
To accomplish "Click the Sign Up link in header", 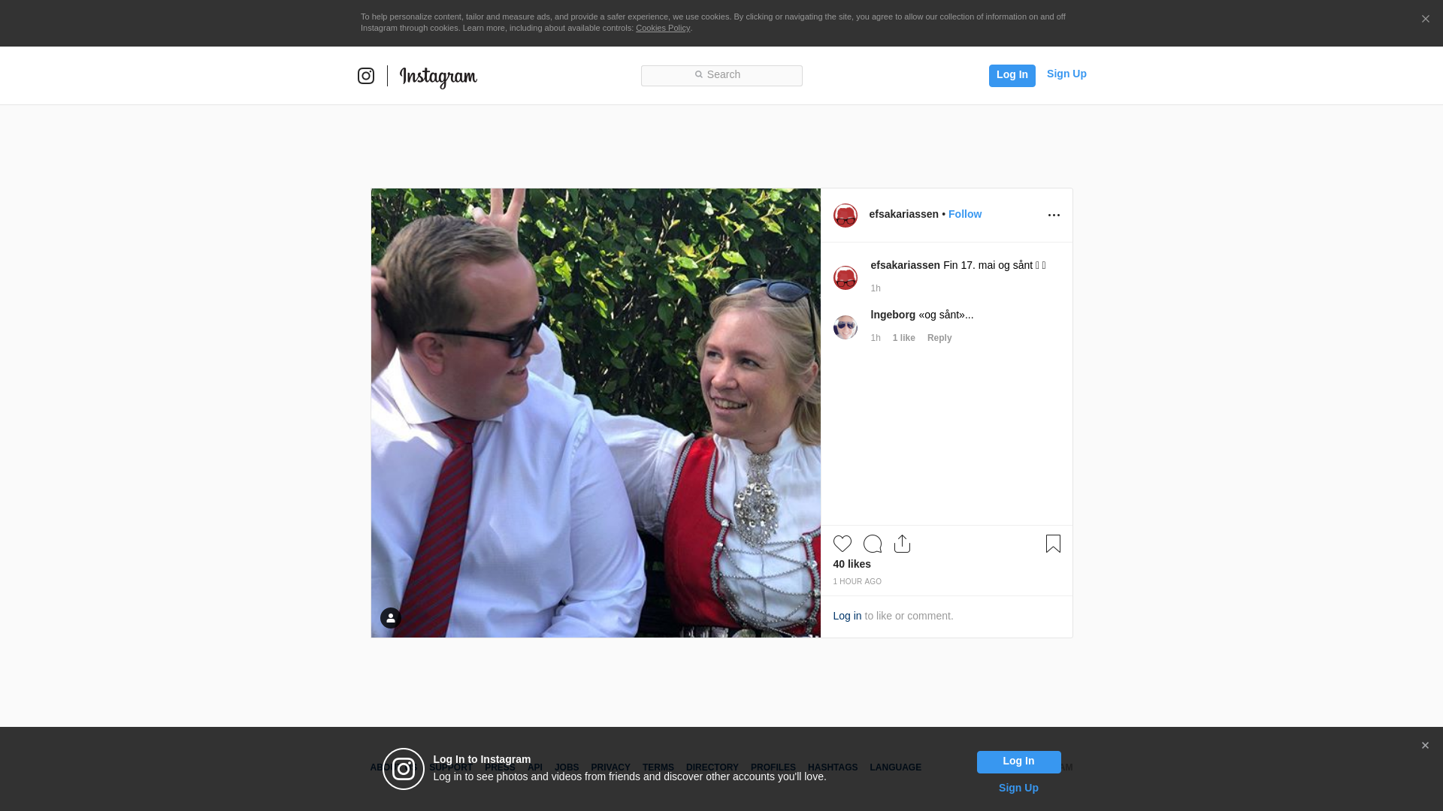I will (x=1066, y=74).
